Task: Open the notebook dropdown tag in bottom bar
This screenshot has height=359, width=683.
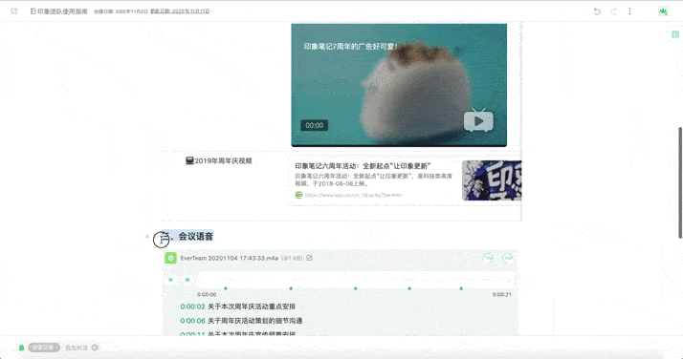Action: [44, 348]
